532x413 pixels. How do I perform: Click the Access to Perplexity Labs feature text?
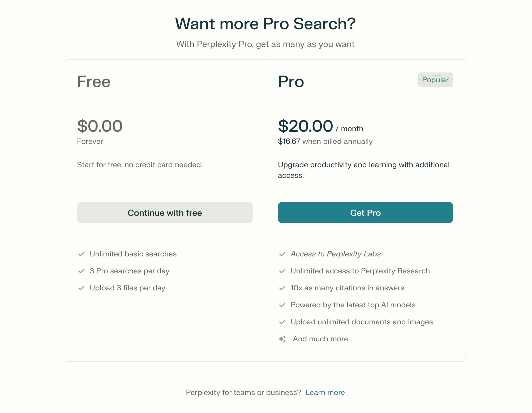336,254
